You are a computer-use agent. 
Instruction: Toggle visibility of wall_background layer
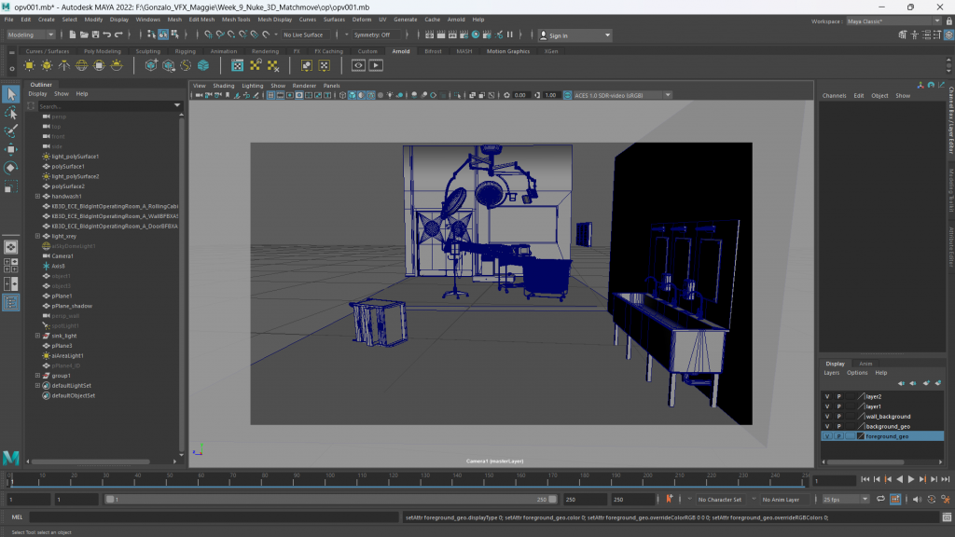click(x=827, y=417)
